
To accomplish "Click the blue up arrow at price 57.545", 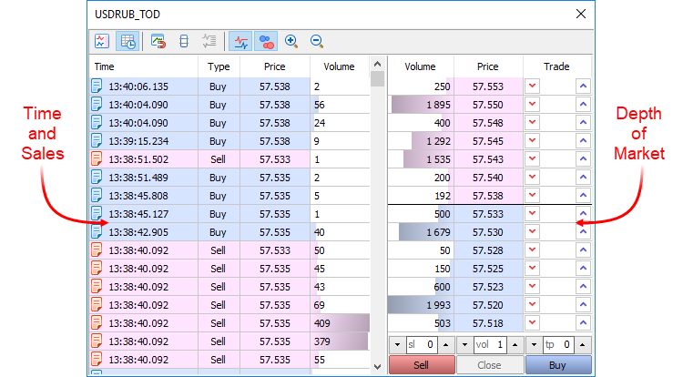I will coord(583,140).
